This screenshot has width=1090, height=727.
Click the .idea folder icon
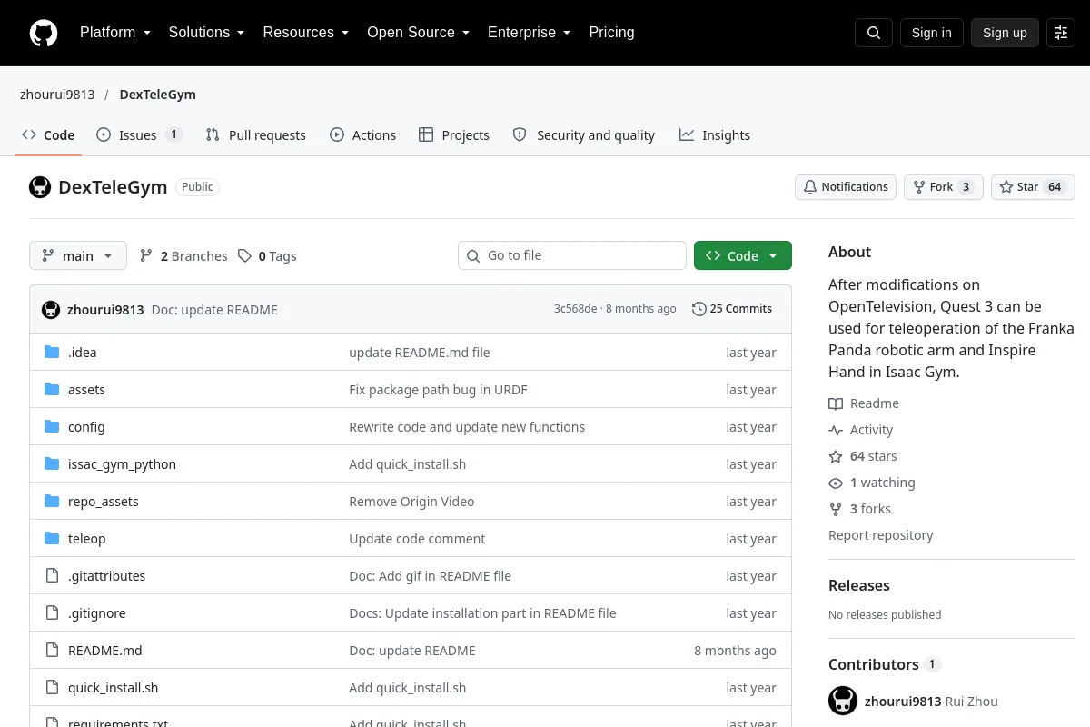(52, 353)
